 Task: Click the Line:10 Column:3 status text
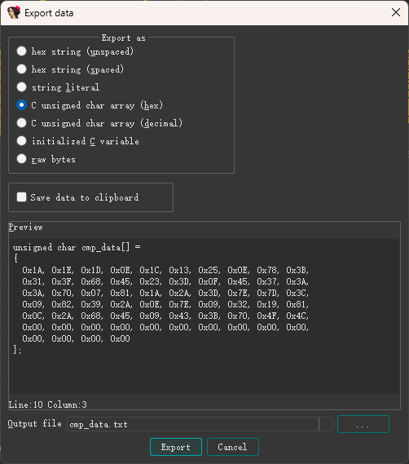click(47, 404)
